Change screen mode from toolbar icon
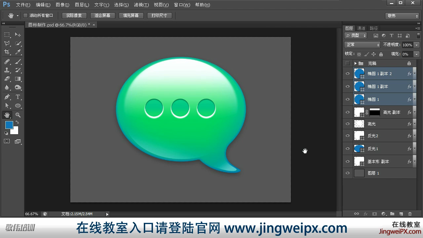Image resolution: width=423 pixels, height=238 pixels. coord(18,141)
